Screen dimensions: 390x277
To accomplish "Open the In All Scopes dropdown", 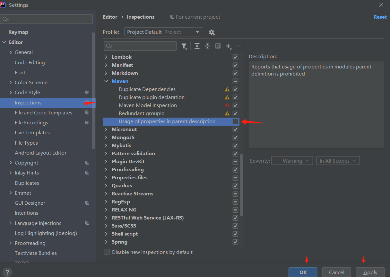I will (338, 161).
